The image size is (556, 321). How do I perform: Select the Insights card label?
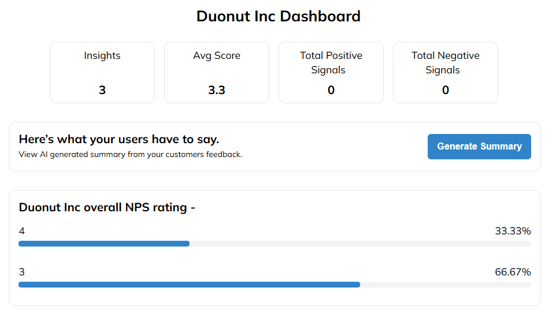click(102, 56)
